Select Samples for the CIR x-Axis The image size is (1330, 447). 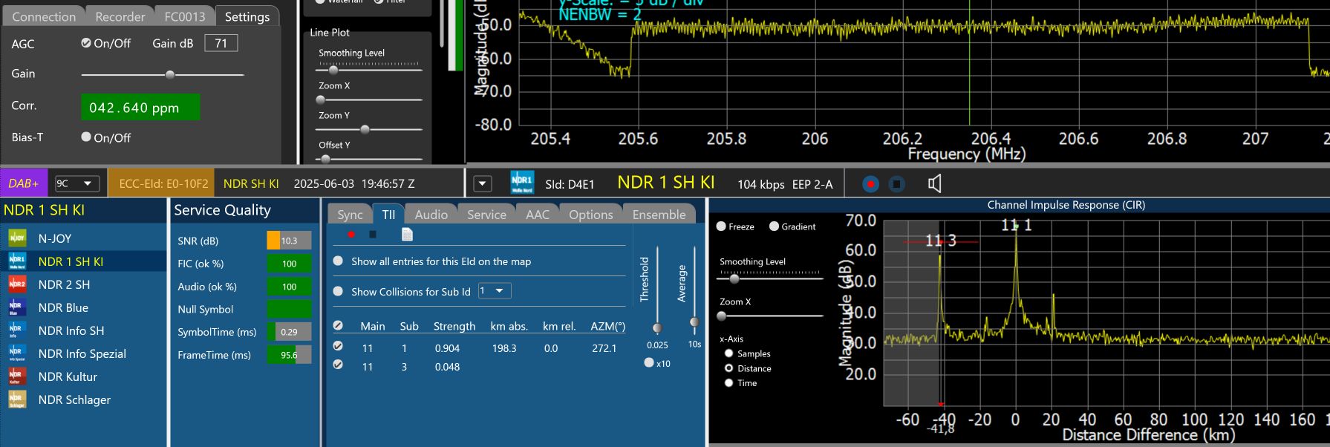tap(729, 353)
